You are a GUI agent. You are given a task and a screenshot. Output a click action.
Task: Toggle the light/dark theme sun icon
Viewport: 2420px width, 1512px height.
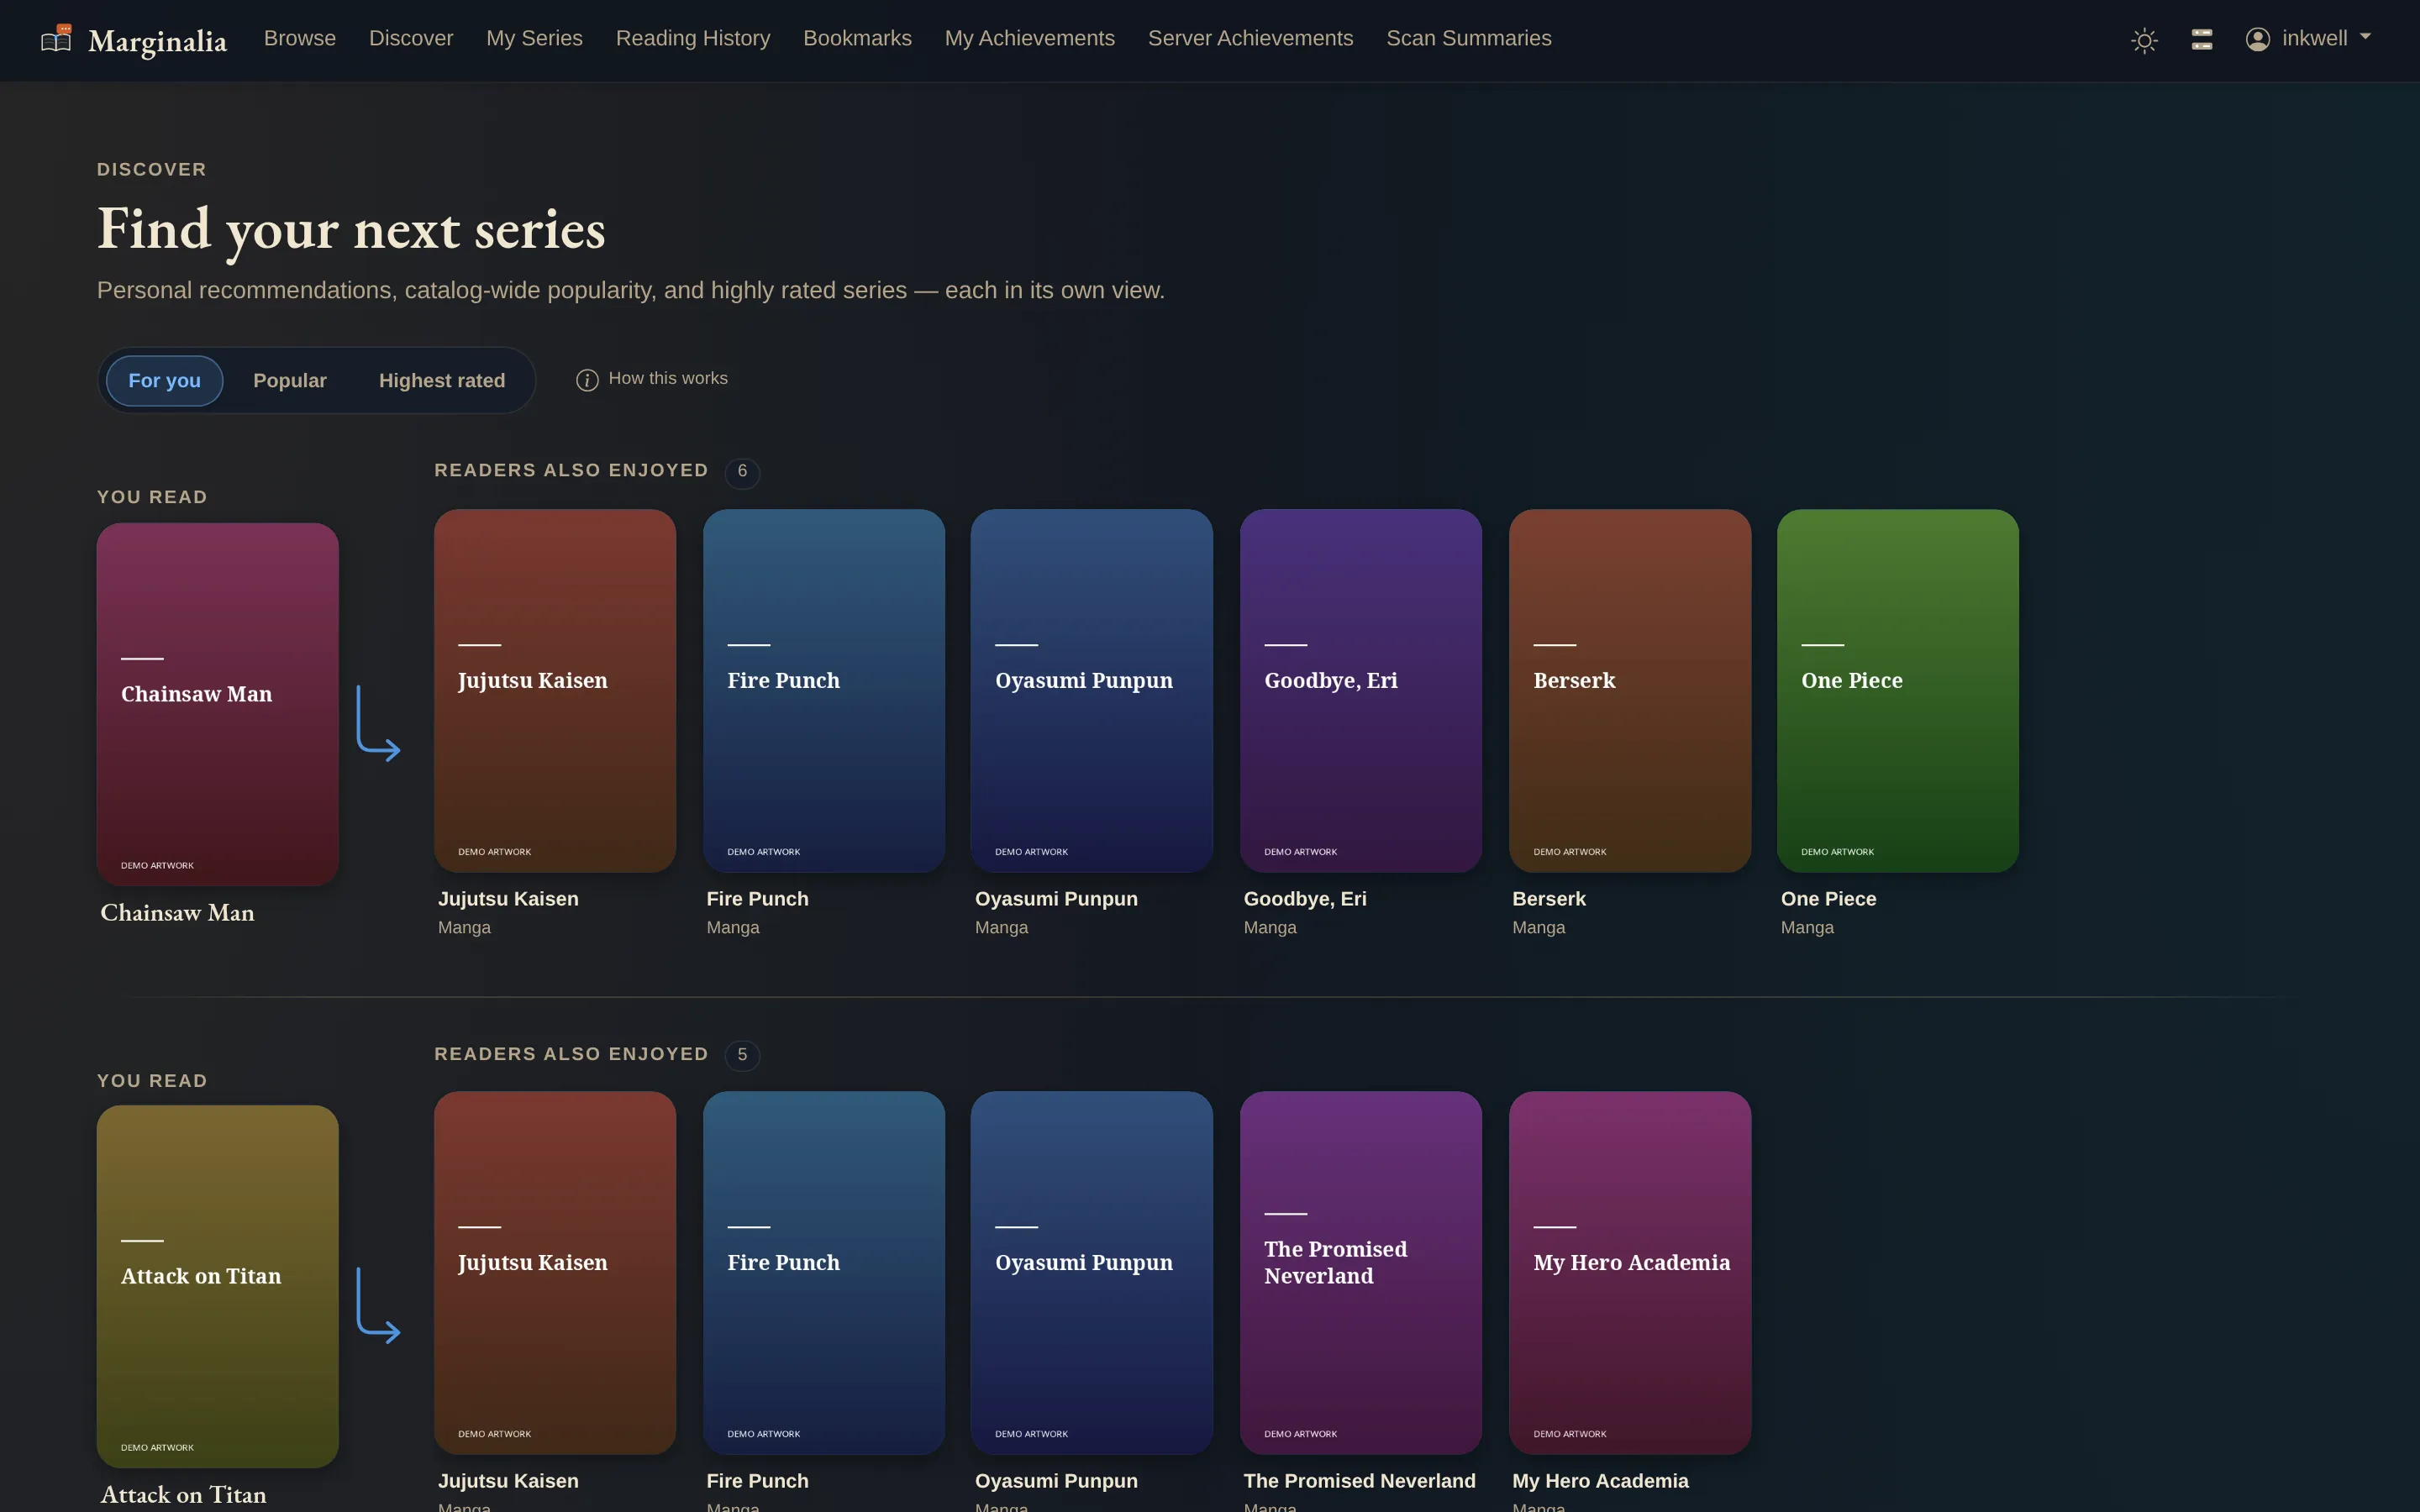[x=2144, y=40]
